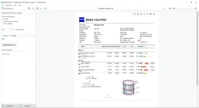The height and width of the screenshot is (108, 199).
Task: Click the red status dot of 002_Cylinder_Diameter
Action: click(141, 70)
